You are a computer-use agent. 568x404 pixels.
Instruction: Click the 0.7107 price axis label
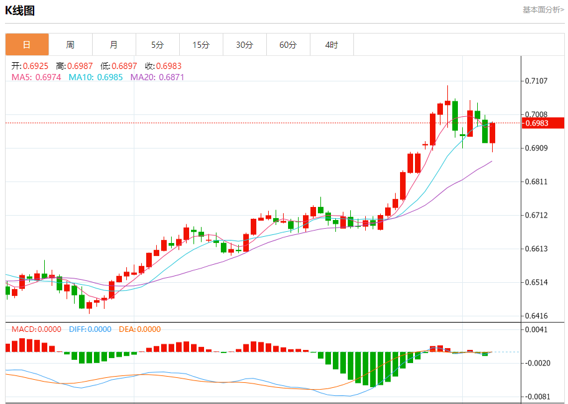pos(536,81)
